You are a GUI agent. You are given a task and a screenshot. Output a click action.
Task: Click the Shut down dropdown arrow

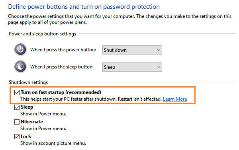159,50
